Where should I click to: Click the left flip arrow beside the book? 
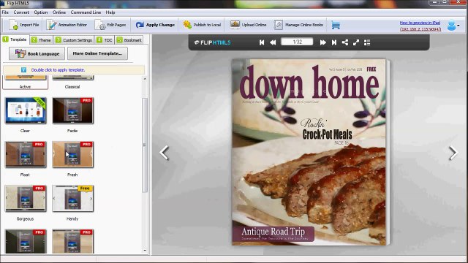pyautogui.click(x=164, y=153)
